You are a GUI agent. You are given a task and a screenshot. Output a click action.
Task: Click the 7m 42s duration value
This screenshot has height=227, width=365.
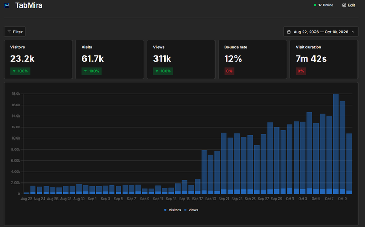pos(311,58)
